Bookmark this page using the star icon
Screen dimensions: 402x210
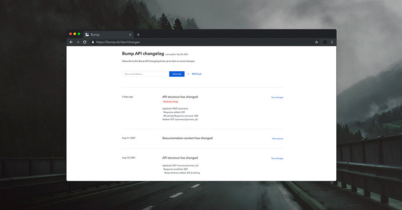click(316, 42)
